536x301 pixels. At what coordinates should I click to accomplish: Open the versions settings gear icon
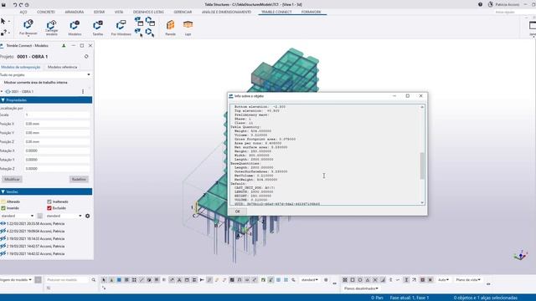click(87, 216)
